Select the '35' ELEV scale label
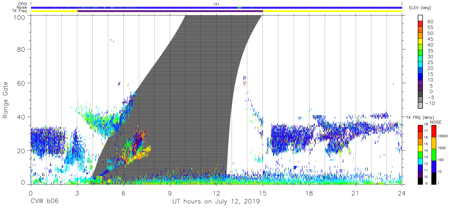The image size is (452, 209). (430, 51)
